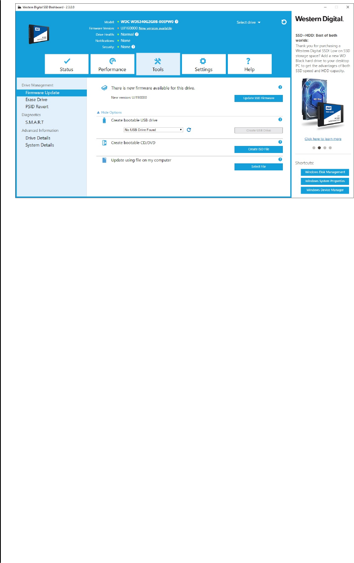Open the No USB Drive Found dropdown
Viewport: 354px width, 563px height.
153,130
